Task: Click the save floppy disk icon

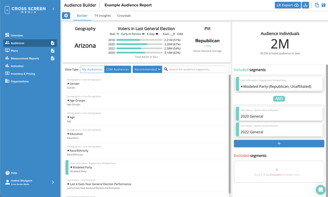Action: [324, 5]
